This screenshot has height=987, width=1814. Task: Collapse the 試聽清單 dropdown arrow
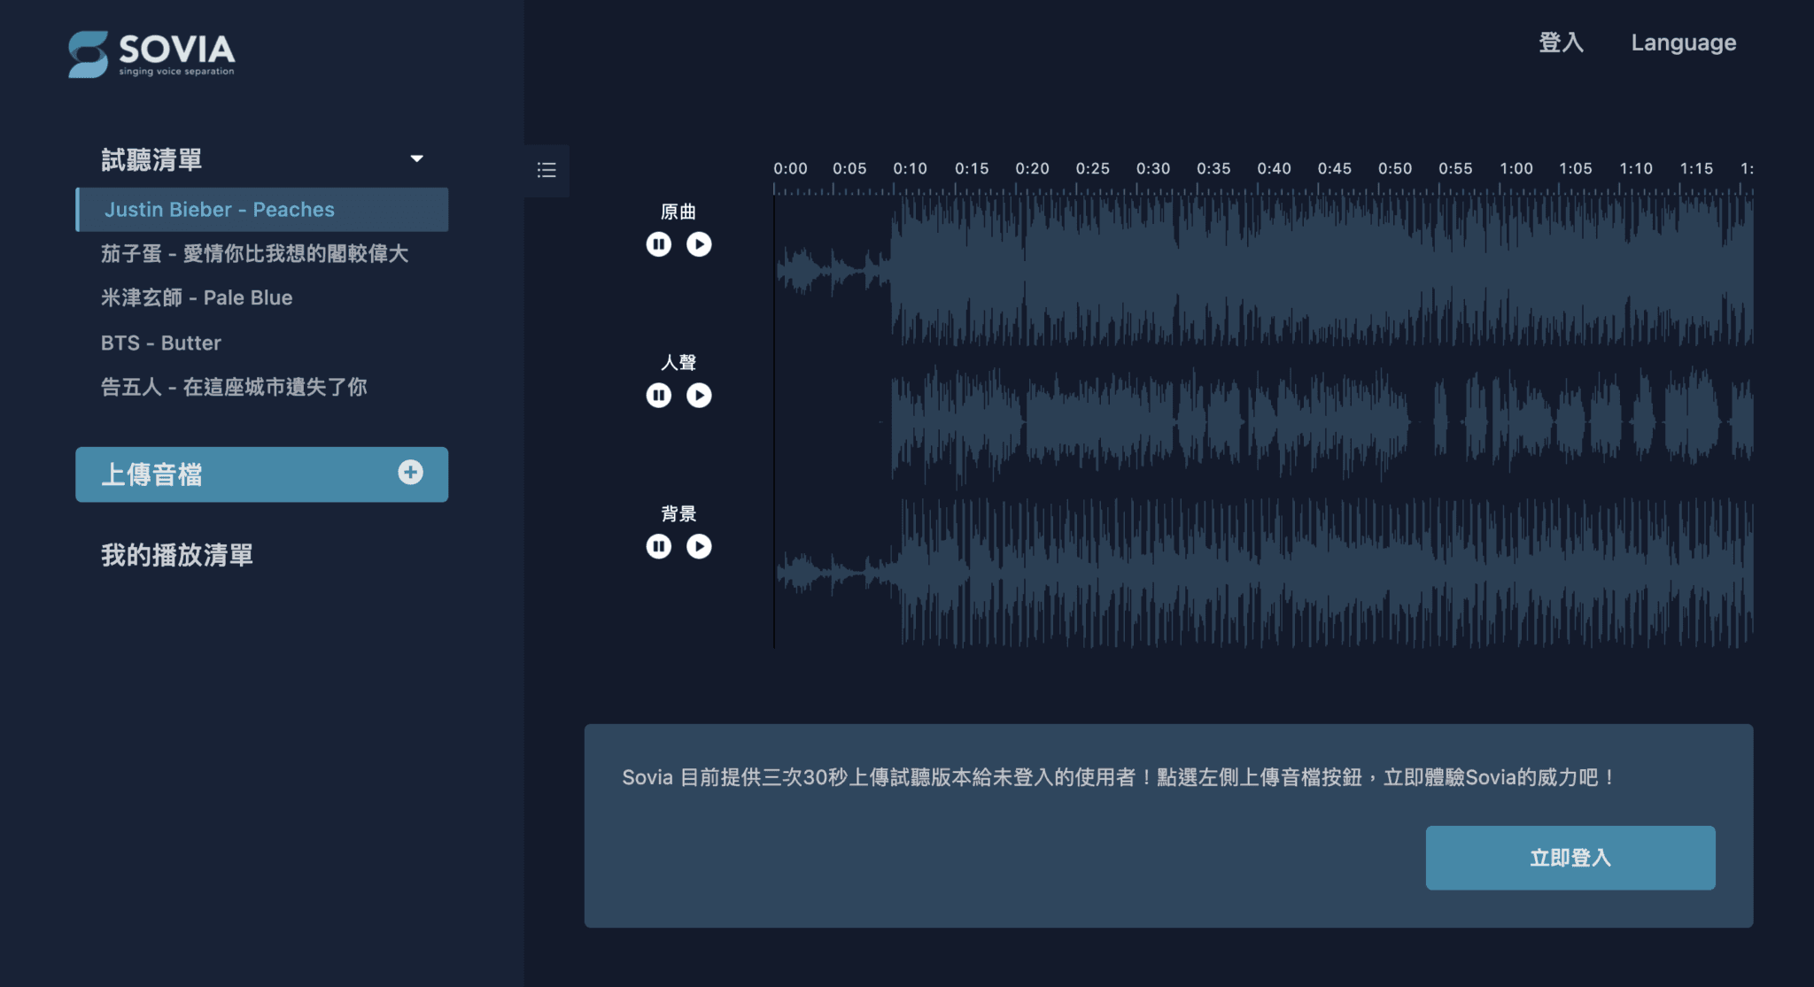point(416,159)
